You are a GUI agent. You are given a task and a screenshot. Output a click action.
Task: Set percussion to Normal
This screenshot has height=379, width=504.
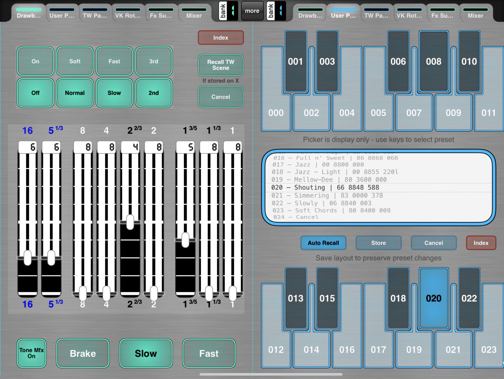click(75, 93)
